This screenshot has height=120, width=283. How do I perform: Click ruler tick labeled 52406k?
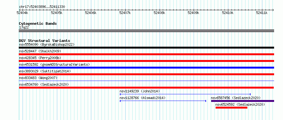91,13
